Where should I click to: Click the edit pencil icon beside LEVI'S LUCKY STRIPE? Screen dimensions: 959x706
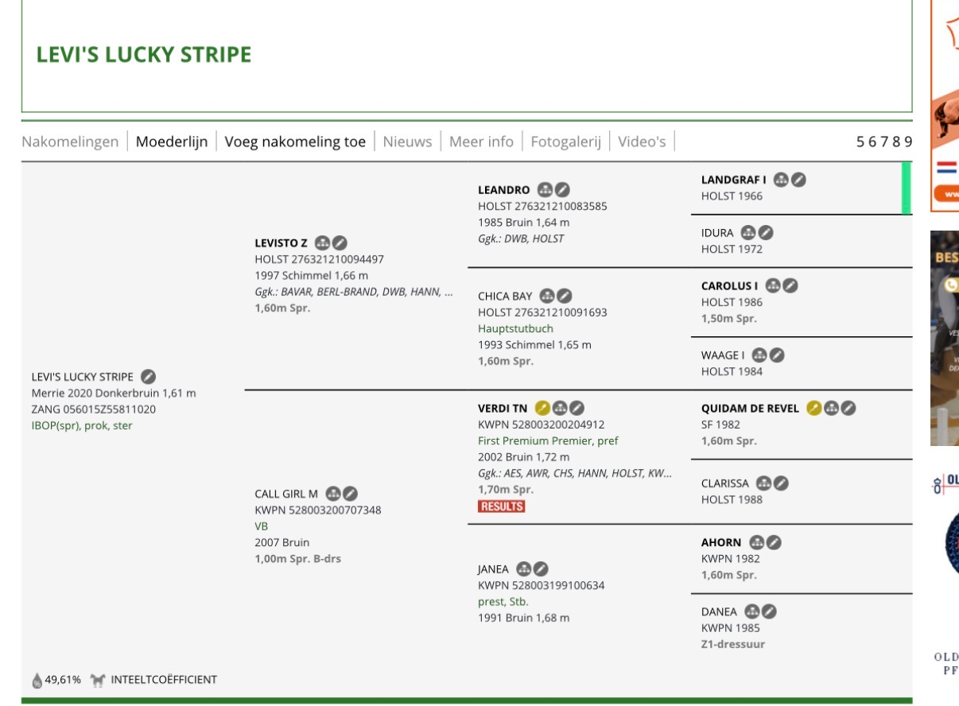[x=149, y=377]
